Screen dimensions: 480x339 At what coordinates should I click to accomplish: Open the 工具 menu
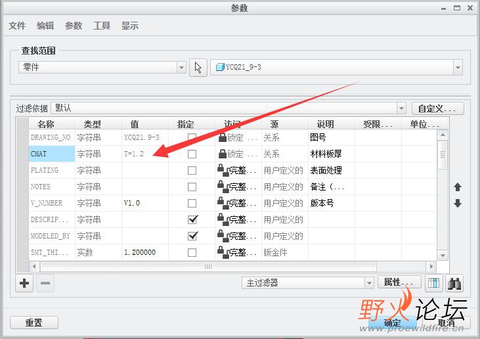coord(102,26)
